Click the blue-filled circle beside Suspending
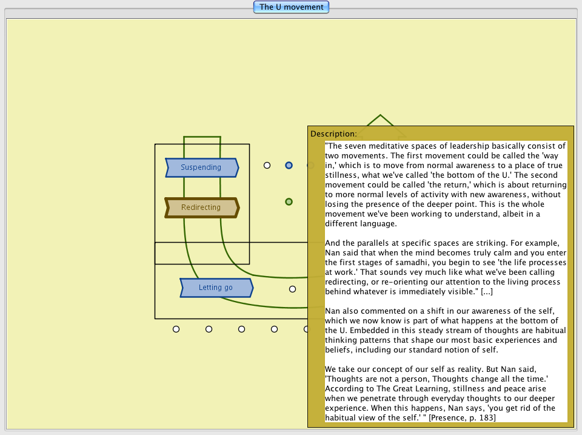The height and width of the screenshot is (435, 582). 289,165
